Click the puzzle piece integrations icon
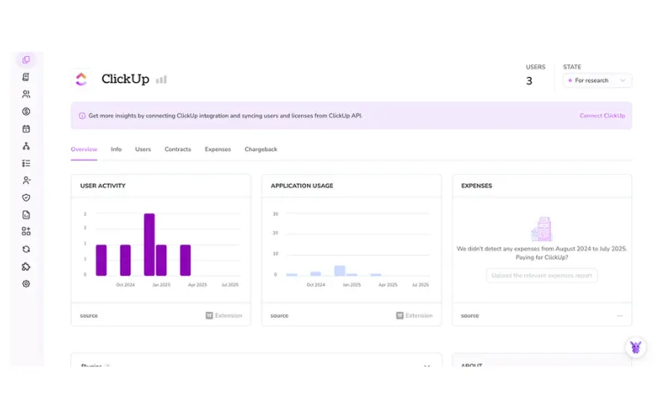 [x=26, y=267]
